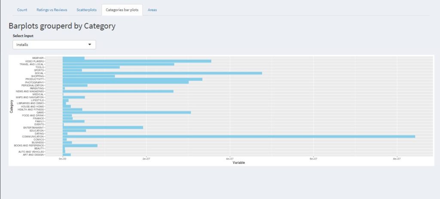Click the NEWS AND MAGAZINES bar
This screenshot has height=199, width=440.
[x=118, y=91]
